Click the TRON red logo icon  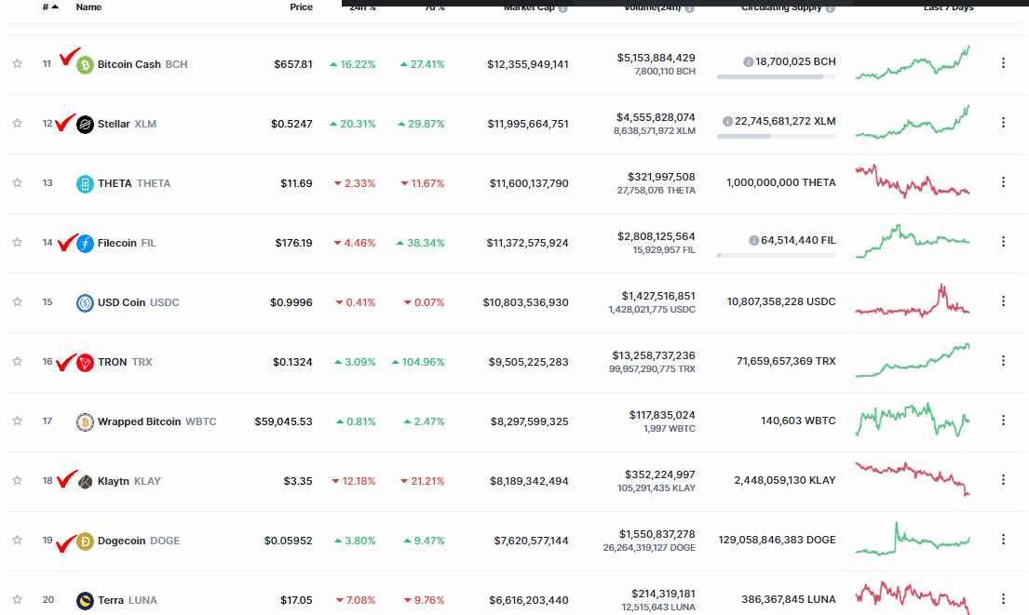[85, 363]
